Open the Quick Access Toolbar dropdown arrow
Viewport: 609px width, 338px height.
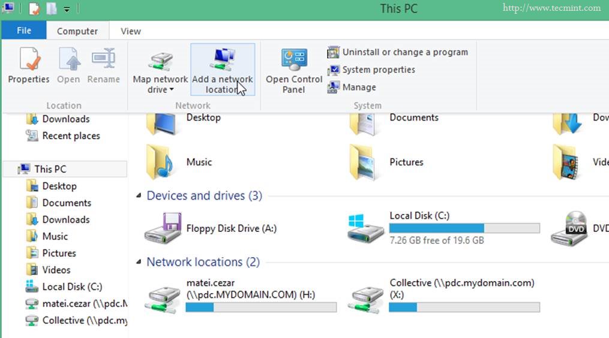[x=67, y=9]
